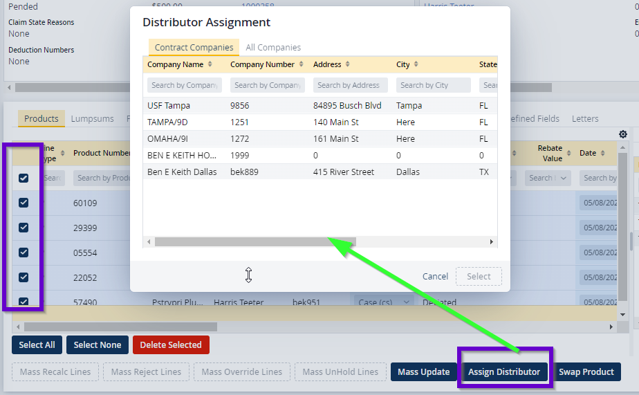Sort by Company Name column arrows

(210, 64)
